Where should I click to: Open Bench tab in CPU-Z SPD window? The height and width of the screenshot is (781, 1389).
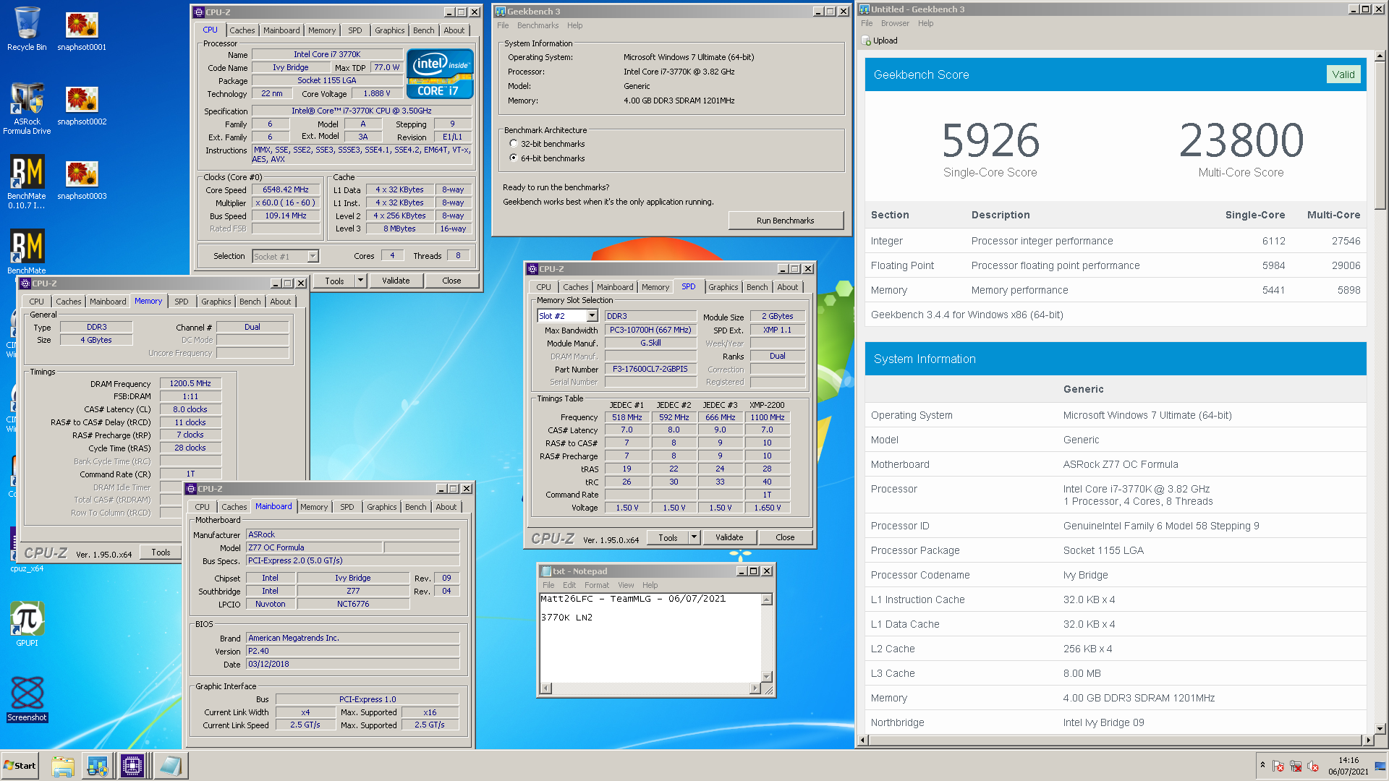(x=757, y=287)
